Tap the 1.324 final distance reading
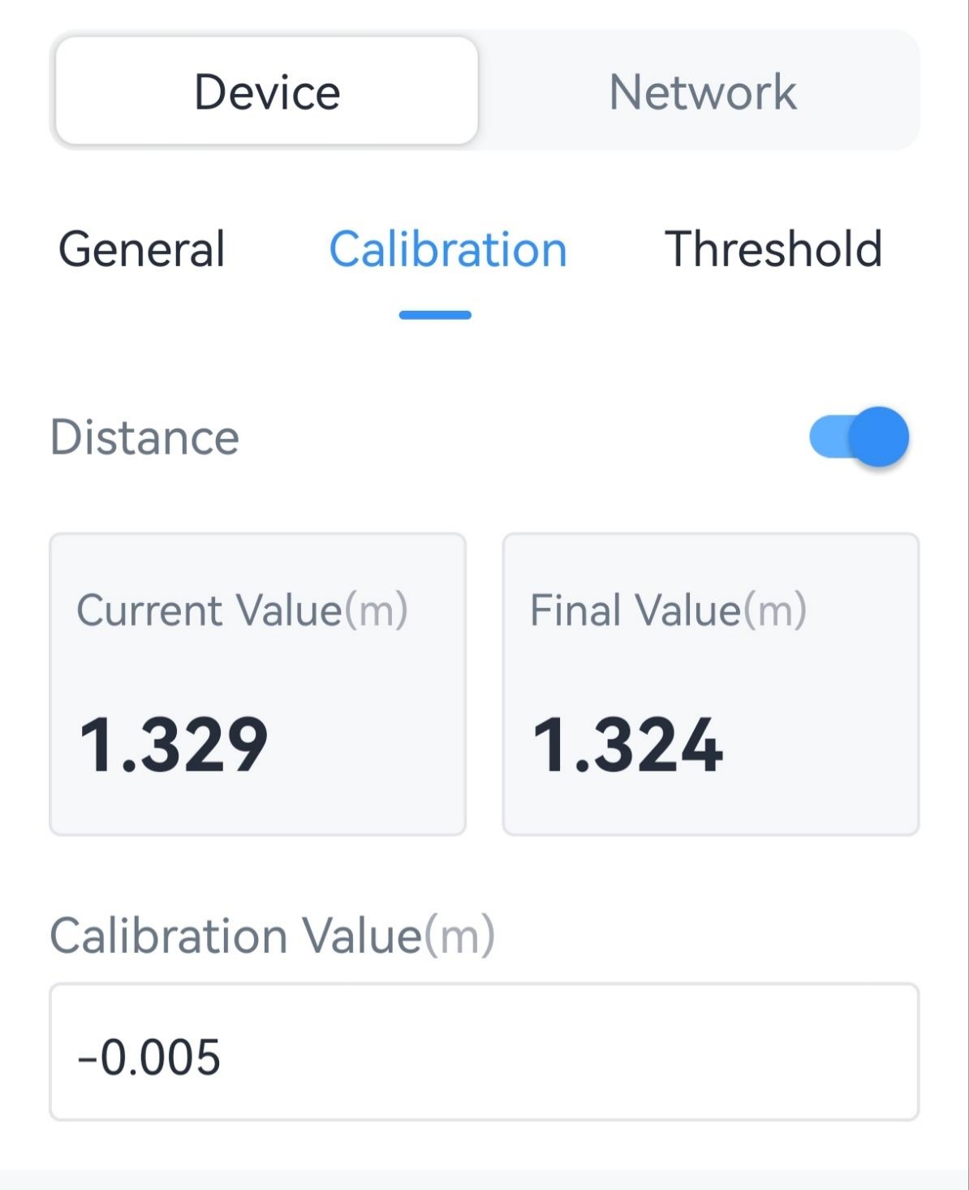The width and height of the screenshot is (969, 1190). tap(627, 744)
